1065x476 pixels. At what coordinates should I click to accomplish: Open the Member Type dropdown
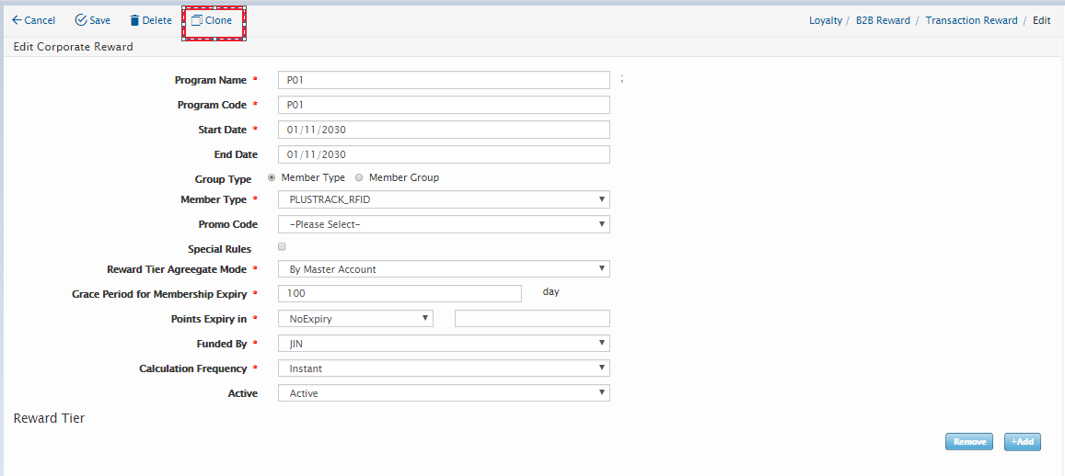coord(444,199)
